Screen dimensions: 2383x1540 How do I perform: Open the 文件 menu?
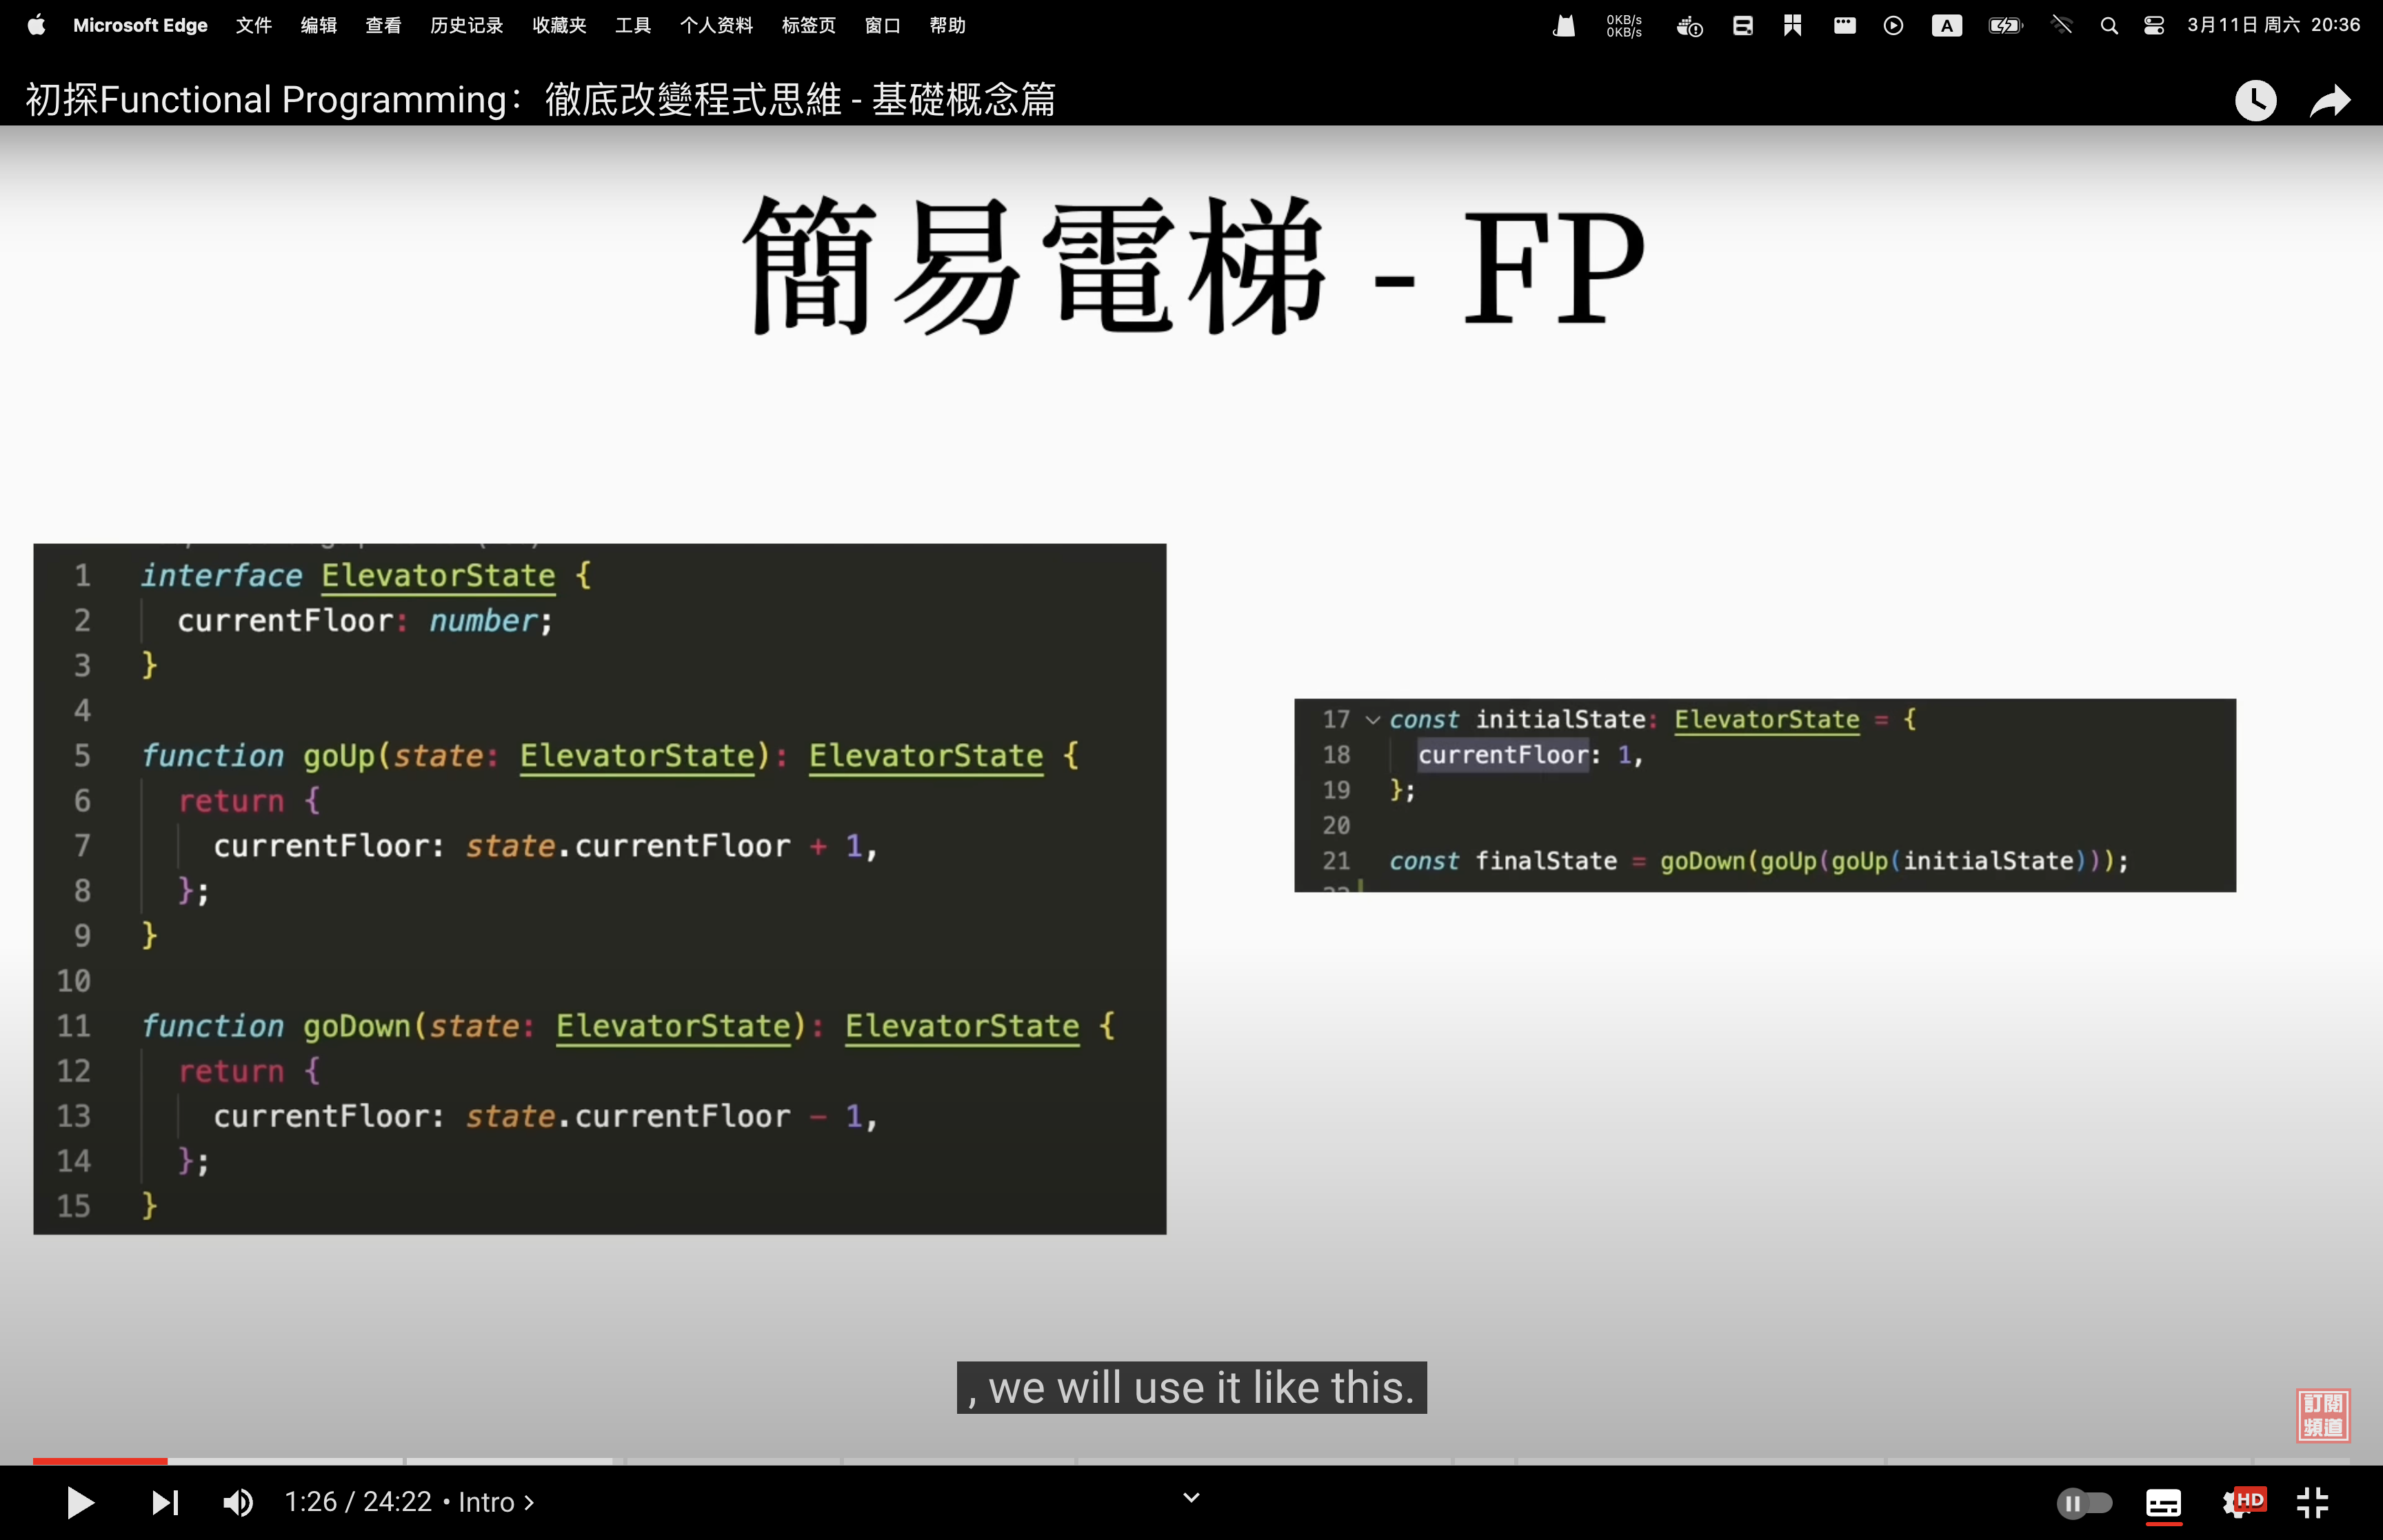[x=254, y=25]
